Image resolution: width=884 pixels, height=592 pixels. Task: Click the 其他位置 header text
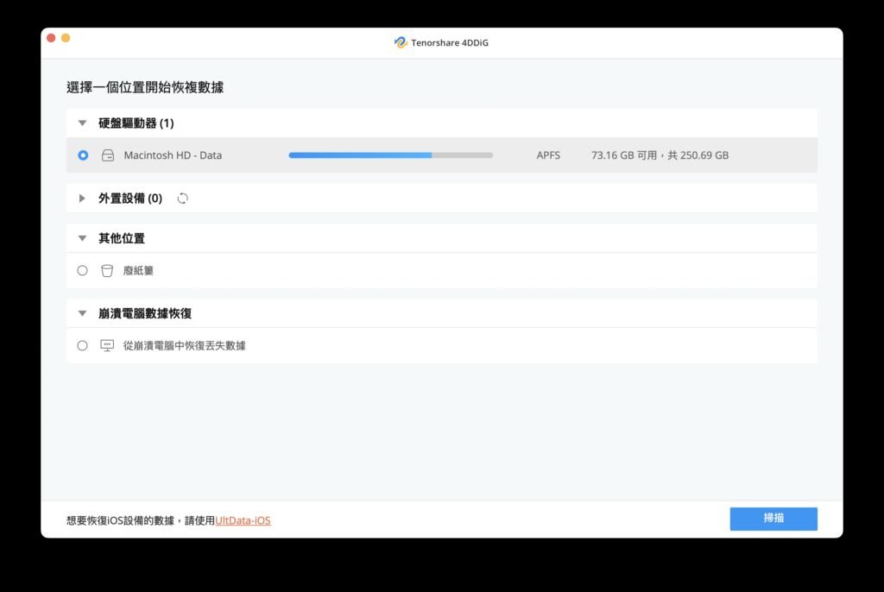click(x=122, y=238)
